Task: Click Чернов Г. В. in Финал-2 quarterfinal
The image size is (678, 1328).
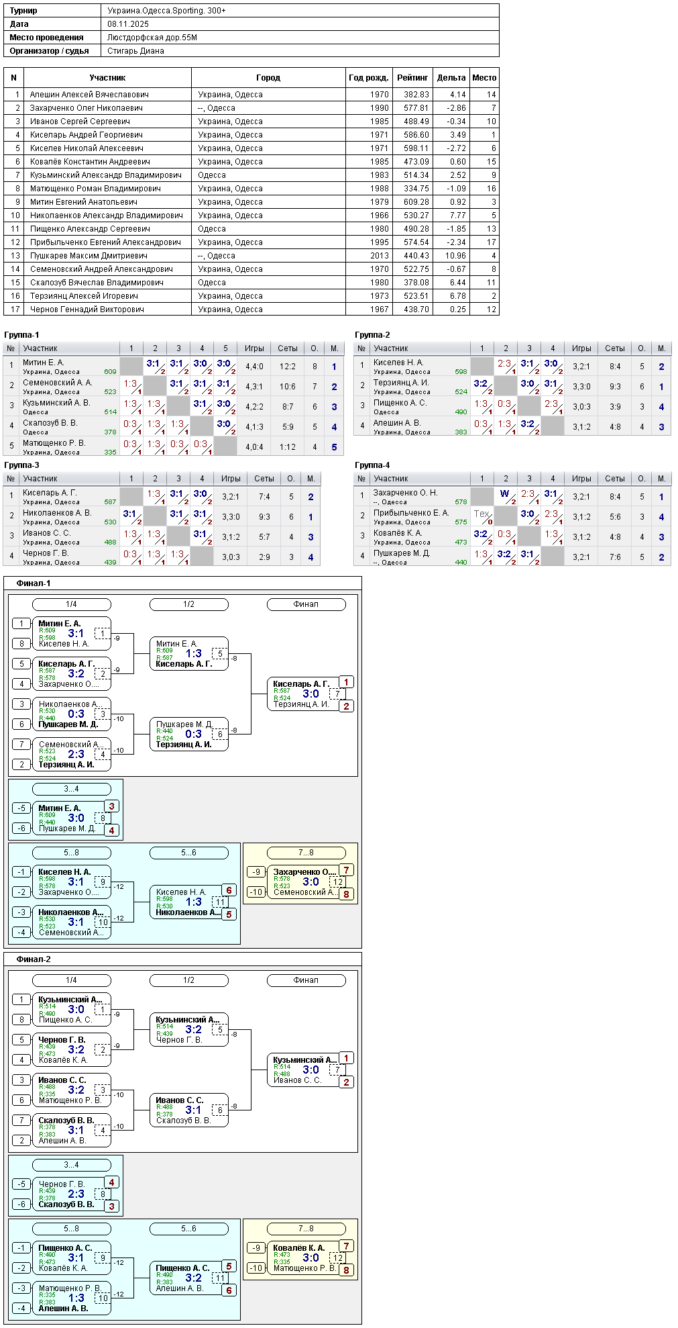Action: click(62, 1040)
